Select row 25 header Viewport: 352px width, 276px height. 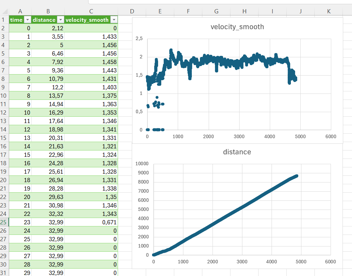pos(4,222)
